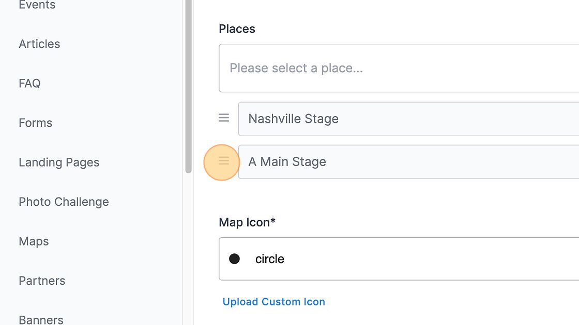Select the Nashville Stage place entry
The height and width of the screenshot is (325, 579).
(403, 119)
